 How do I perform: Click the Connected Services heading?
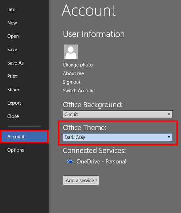(94, 150)
